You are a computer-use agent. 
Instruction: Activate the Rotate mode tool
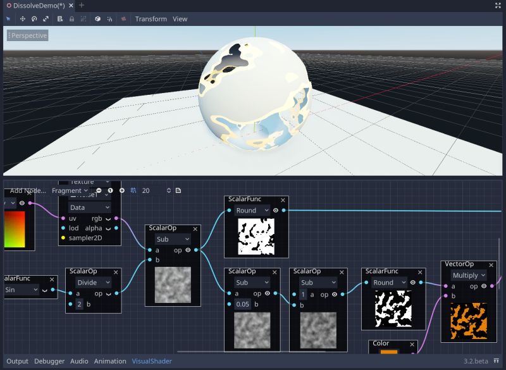[x=35, y=19]
